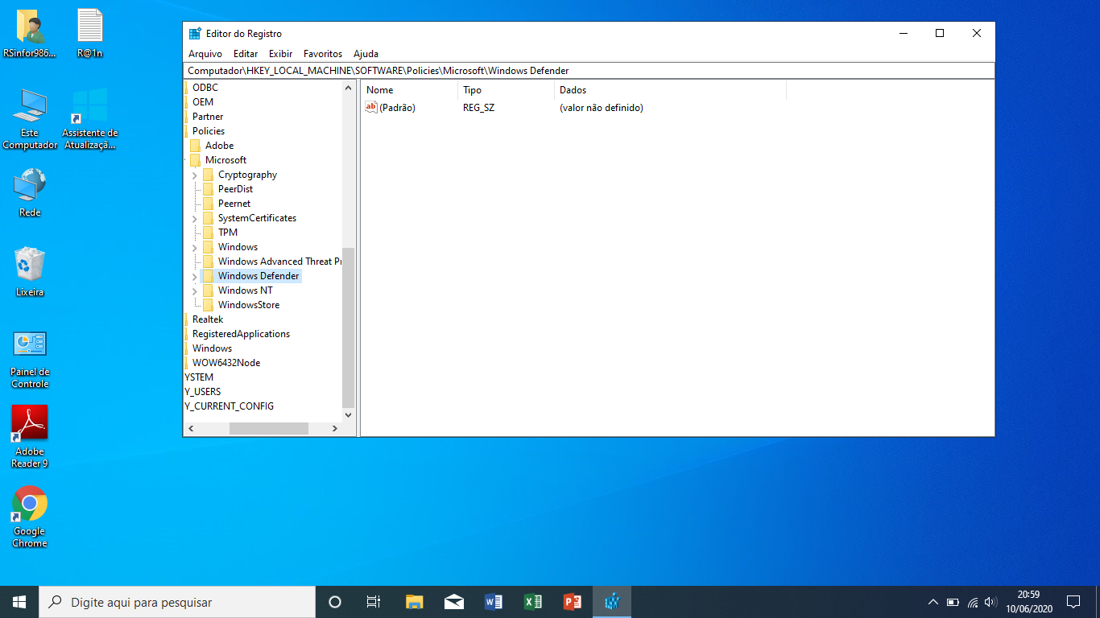Show hidden system tray icons
Viewport: 1100px width, 618px height.
[x=933, y=602]
